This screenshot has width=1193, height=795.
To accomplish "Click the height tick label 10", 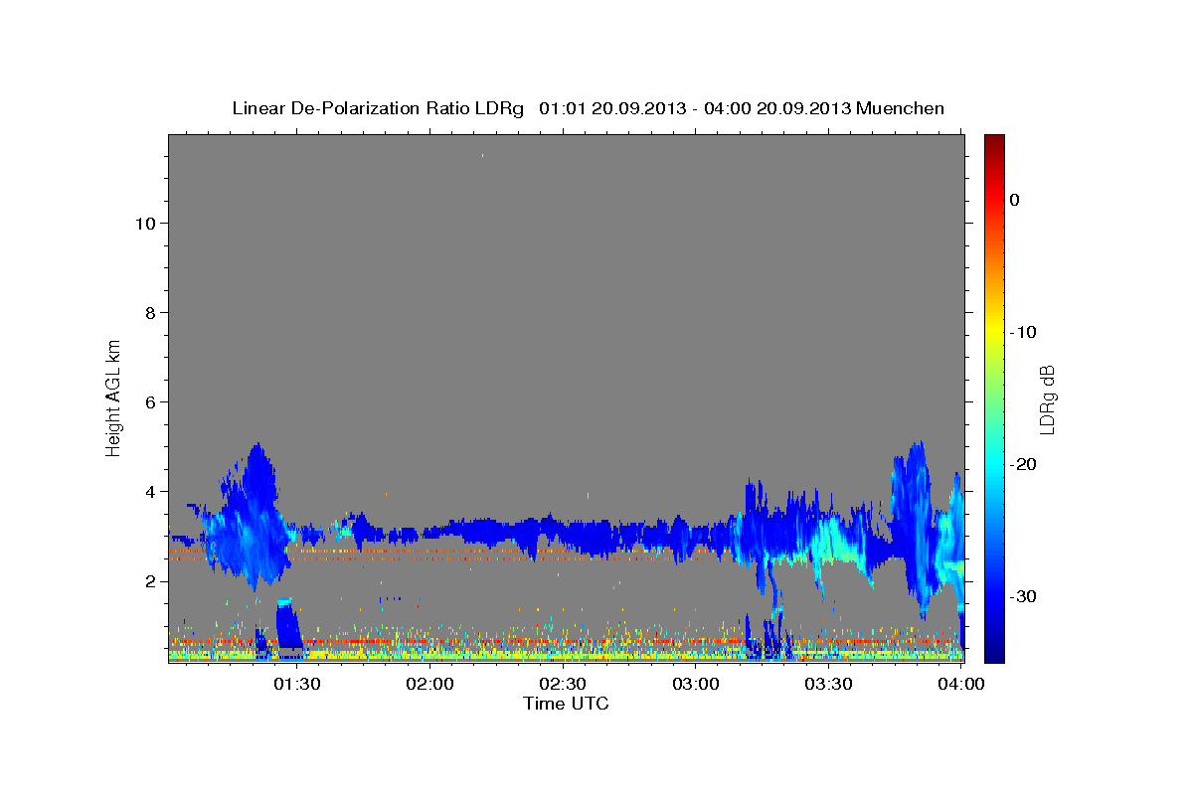I will click(x=144, y=224).
